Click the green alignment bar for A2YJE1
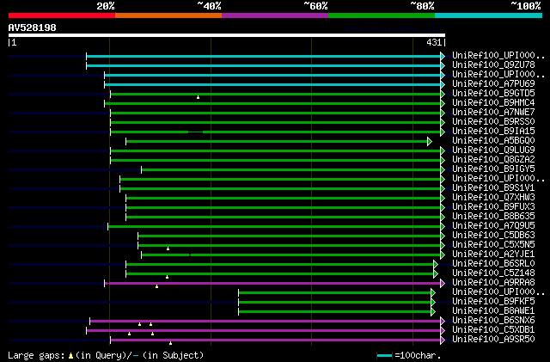Viewport: 550px width, 362px height. click(291, 255)
